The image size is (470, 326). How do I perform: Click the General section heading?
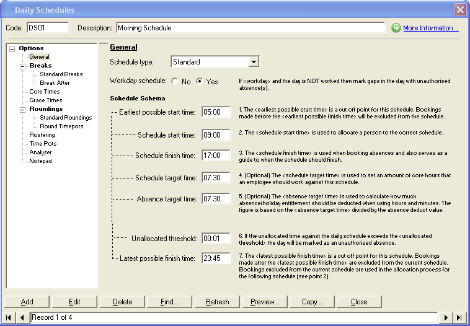coord(123,47)
